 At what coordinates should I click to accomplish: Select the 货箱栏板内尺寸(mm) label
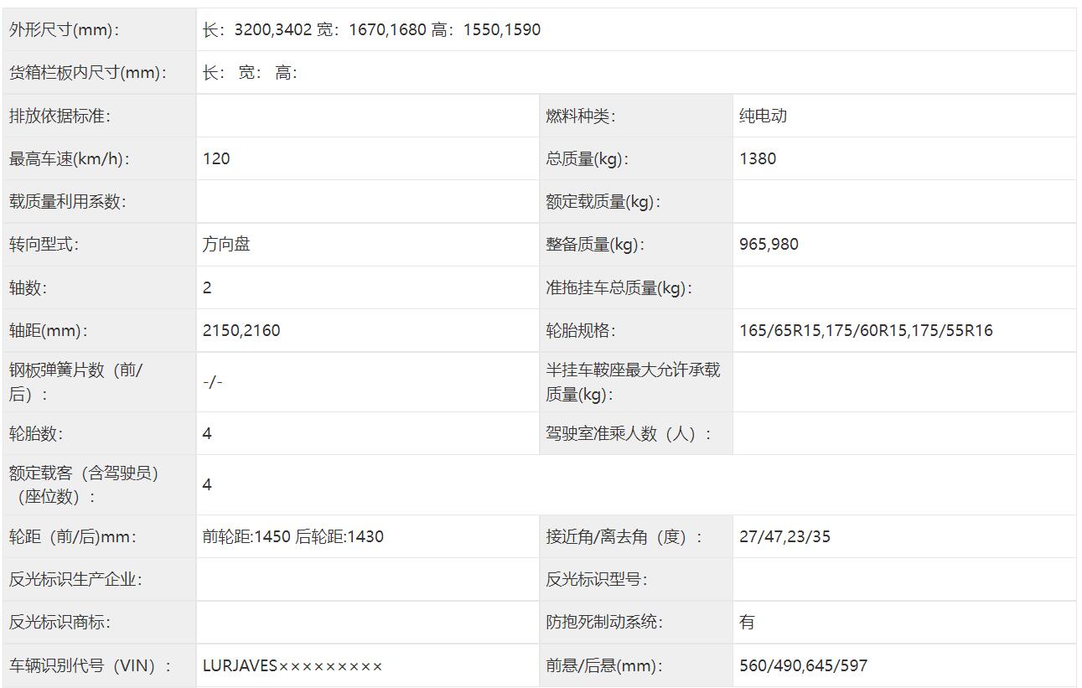(88, 73)
